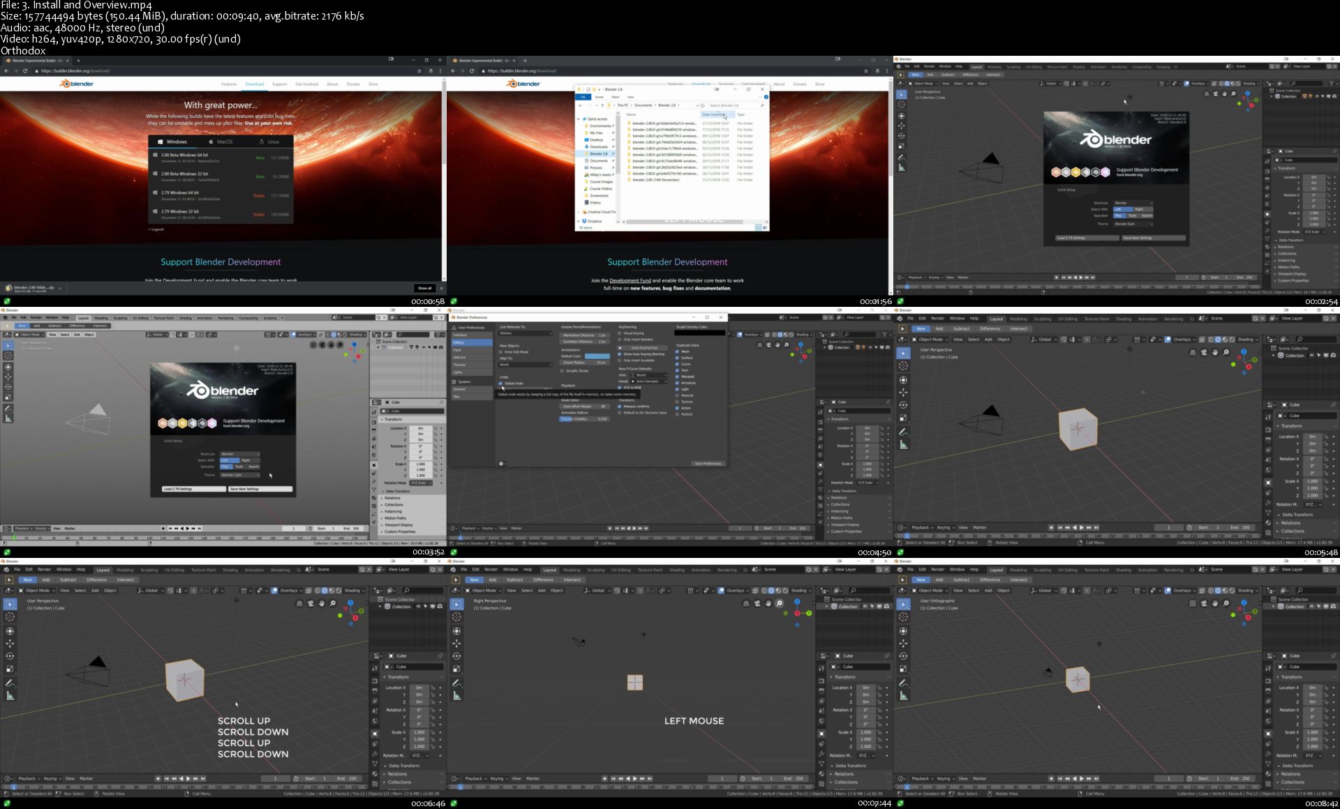Toggle Release confirms checkbox in Preferences
1340x809 pixels.
(620, 406)
